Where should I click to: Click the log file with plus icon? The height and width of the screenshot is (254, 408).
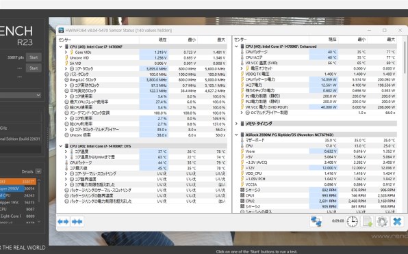(x=367, y=222)
